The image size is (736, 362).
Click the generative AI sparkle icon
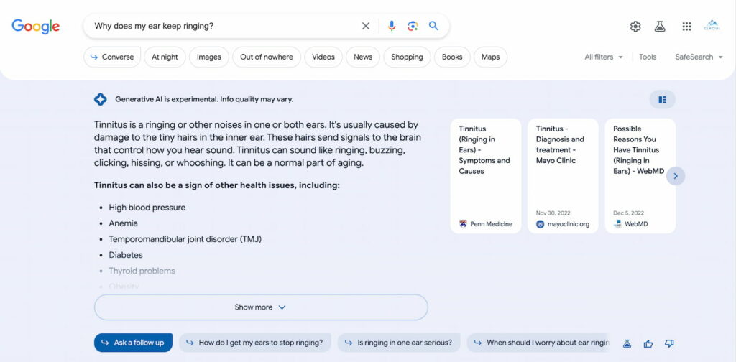coord(100,99)
